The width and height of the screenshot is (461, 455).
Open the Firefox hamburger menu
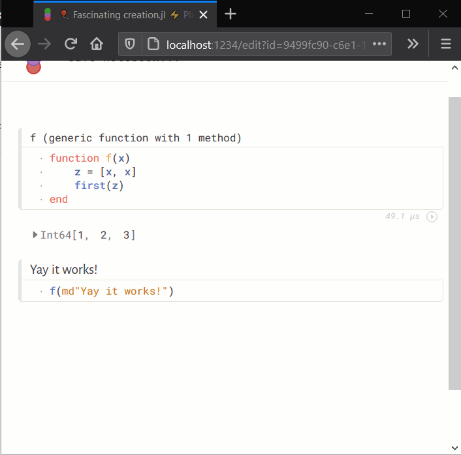(x=446, y=44)
